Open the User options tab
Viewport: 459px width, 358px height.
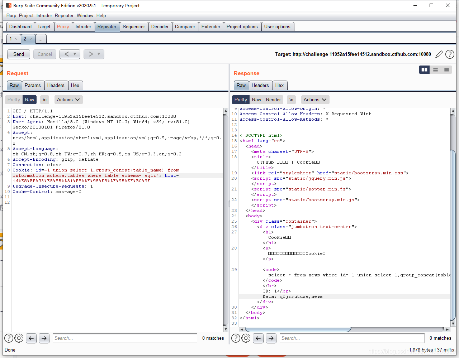tap(277, 26)
